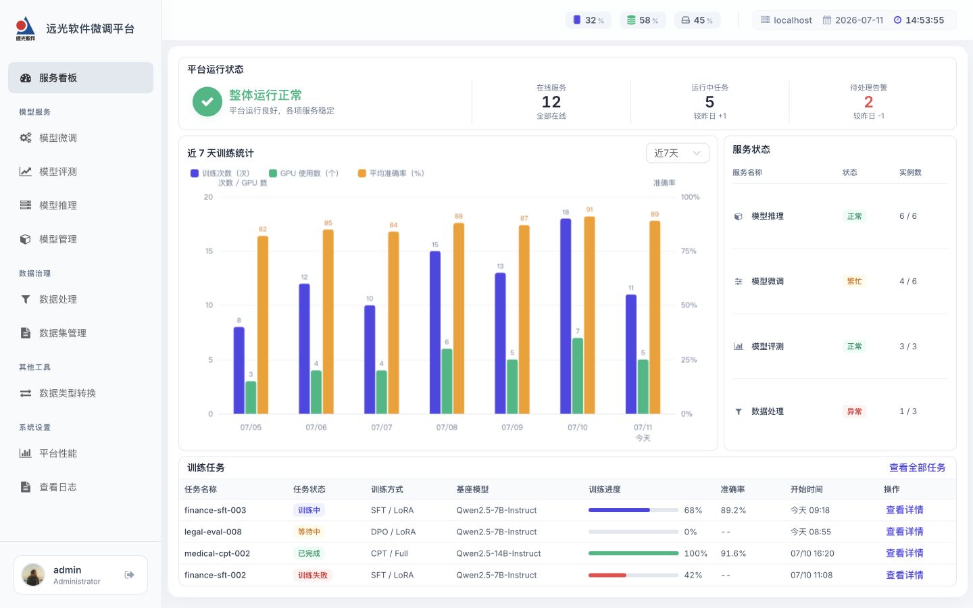973x608 pixels.
Task: Click the 平台性能 bar chart icon
Action: [x=26, y=453]
